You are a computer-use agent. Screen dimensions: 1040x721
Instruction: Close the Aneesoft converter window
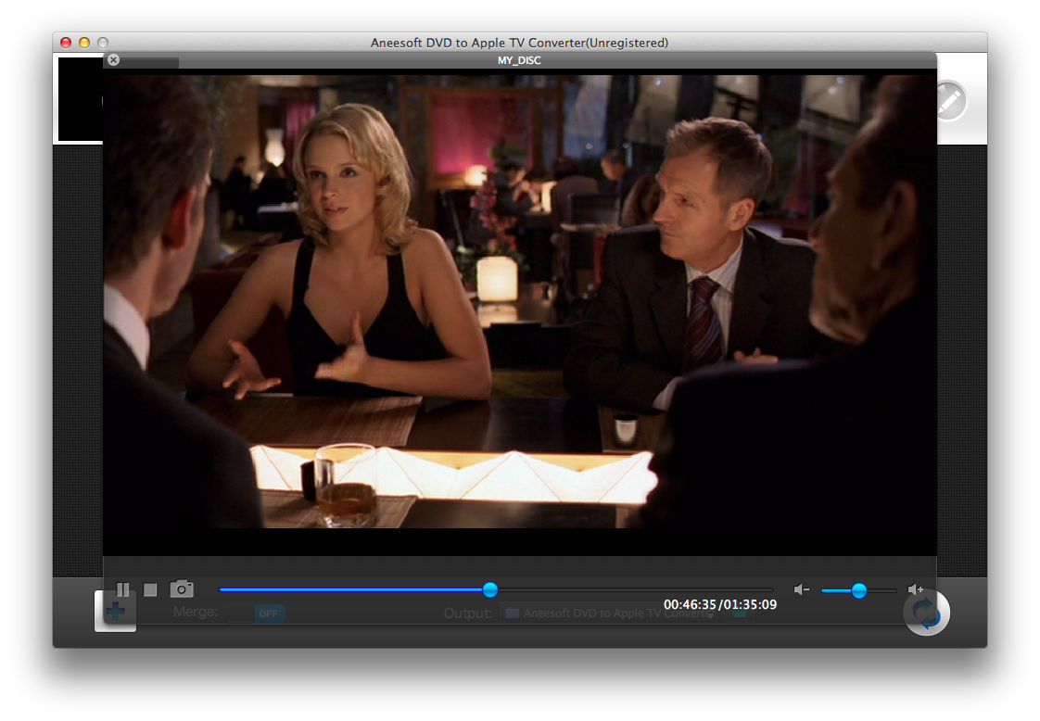(x=66, y=43)
